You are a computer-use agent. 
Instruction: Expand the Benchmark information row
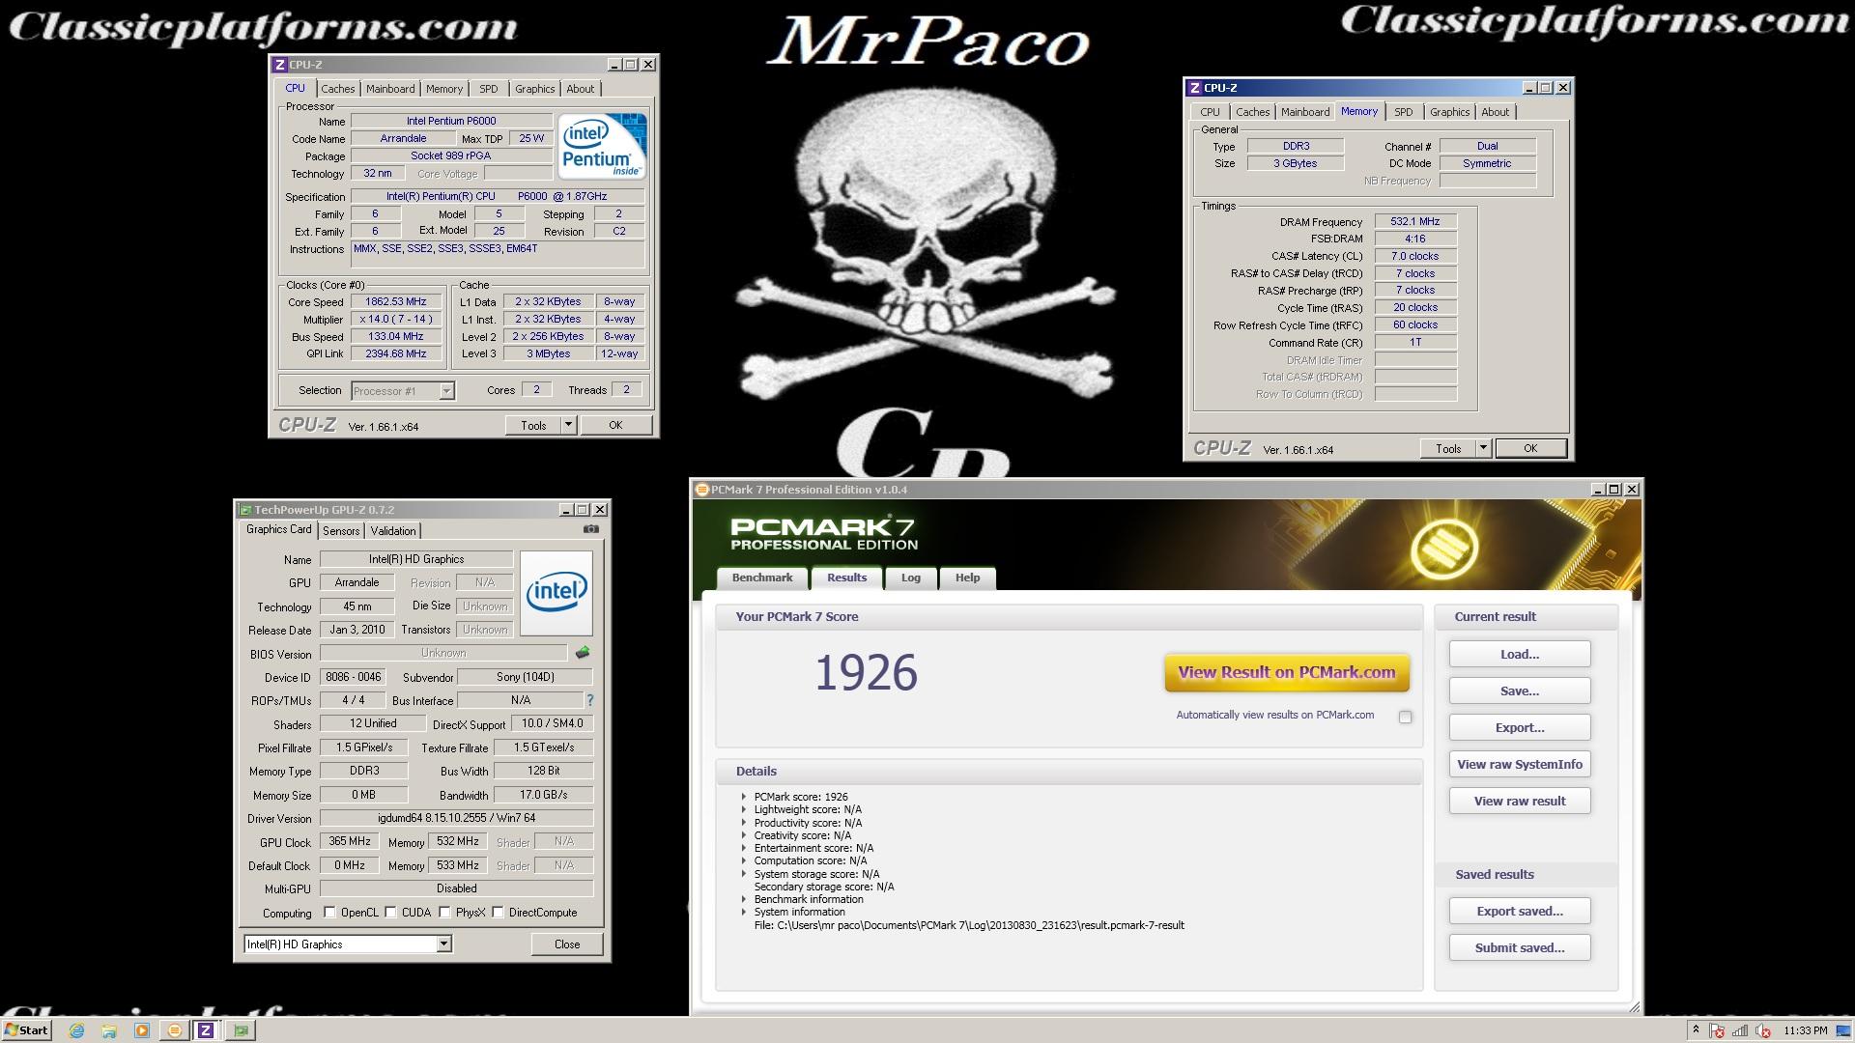[743, 899]
